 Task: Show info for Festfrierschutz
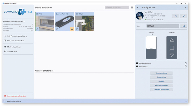[x=137, y=66]
